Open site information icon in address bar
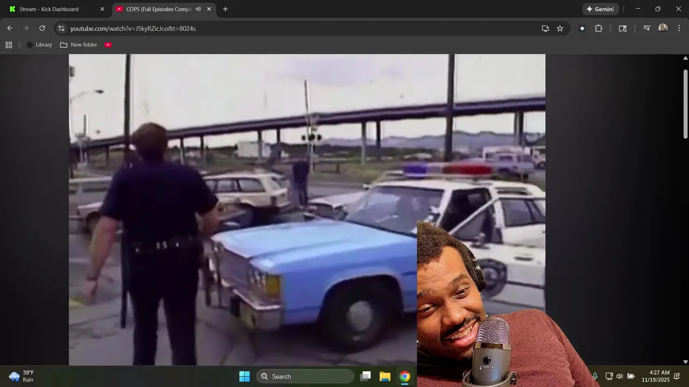The height and width of the screenshot is (387, 689). coord(61,28)
